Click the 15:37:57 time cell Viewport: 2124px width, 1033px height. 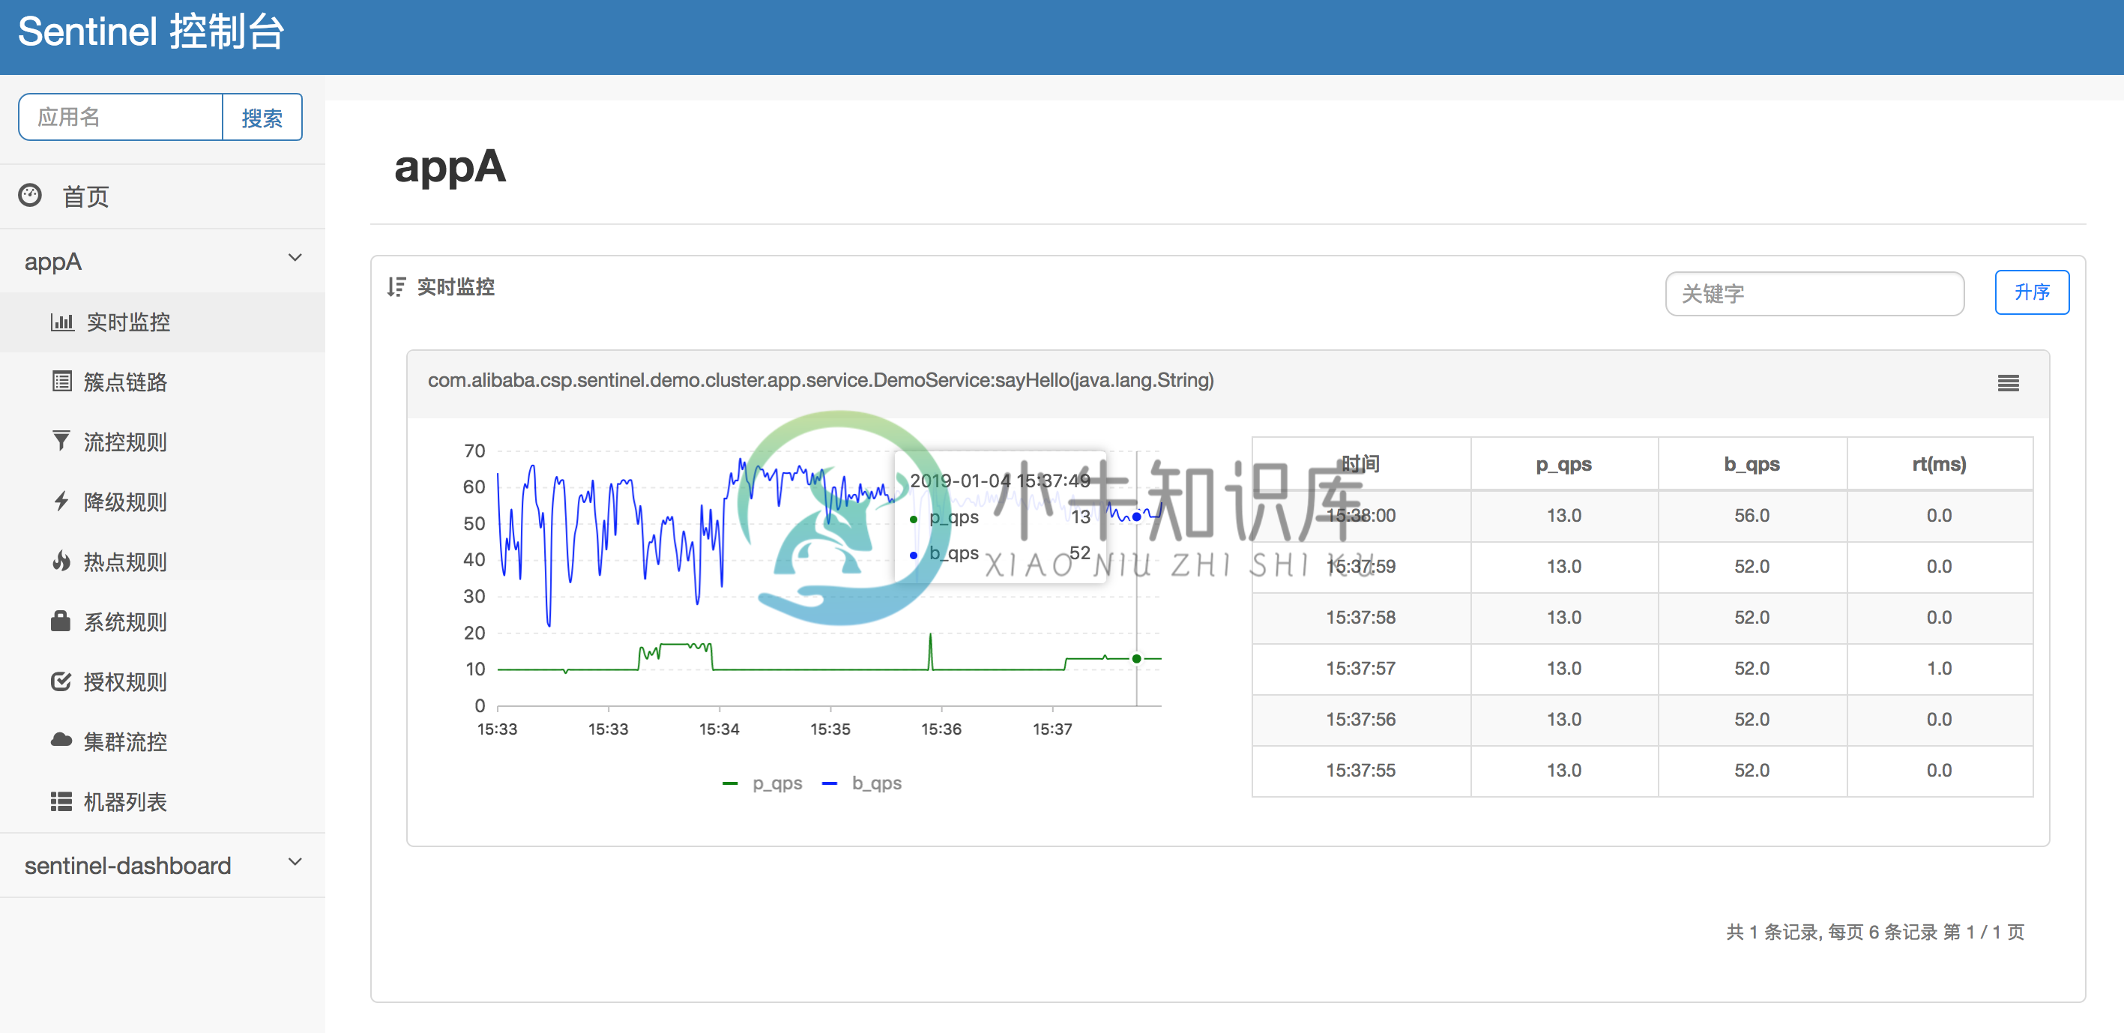click(1361, 669)
